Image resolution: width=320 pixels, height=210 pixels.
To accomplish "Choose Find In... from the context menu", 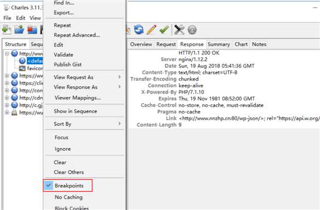I will coord(64,3).
